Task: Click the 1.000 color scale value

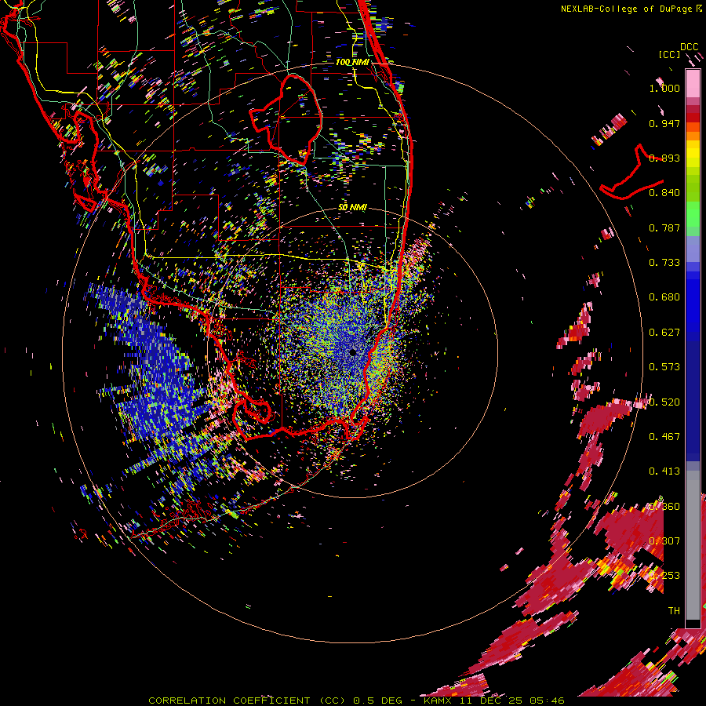Action: click(664, 88)
